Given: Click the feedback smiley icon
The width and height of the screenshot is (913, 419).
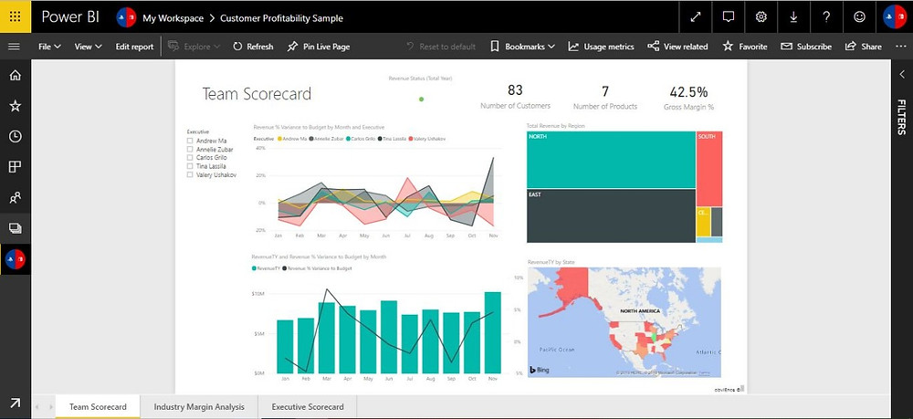Looking at the screenshot, I should coord(859,16).
